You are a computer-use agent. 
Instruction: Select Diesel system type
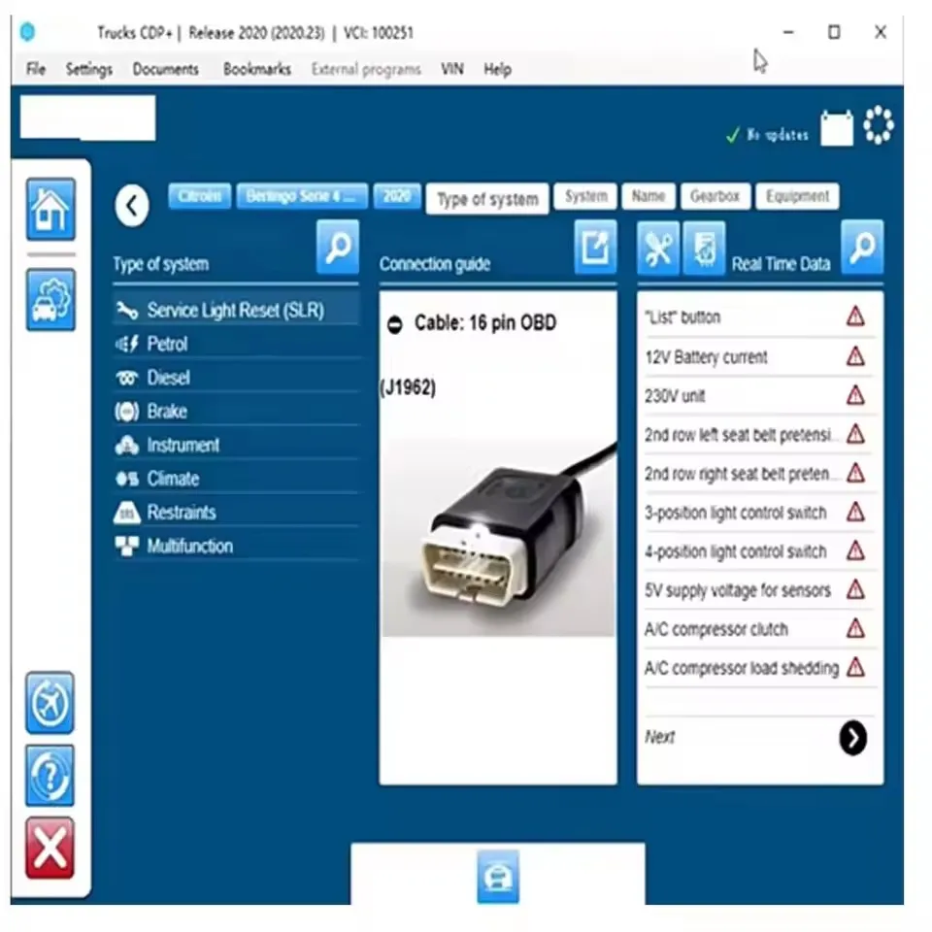236,378
